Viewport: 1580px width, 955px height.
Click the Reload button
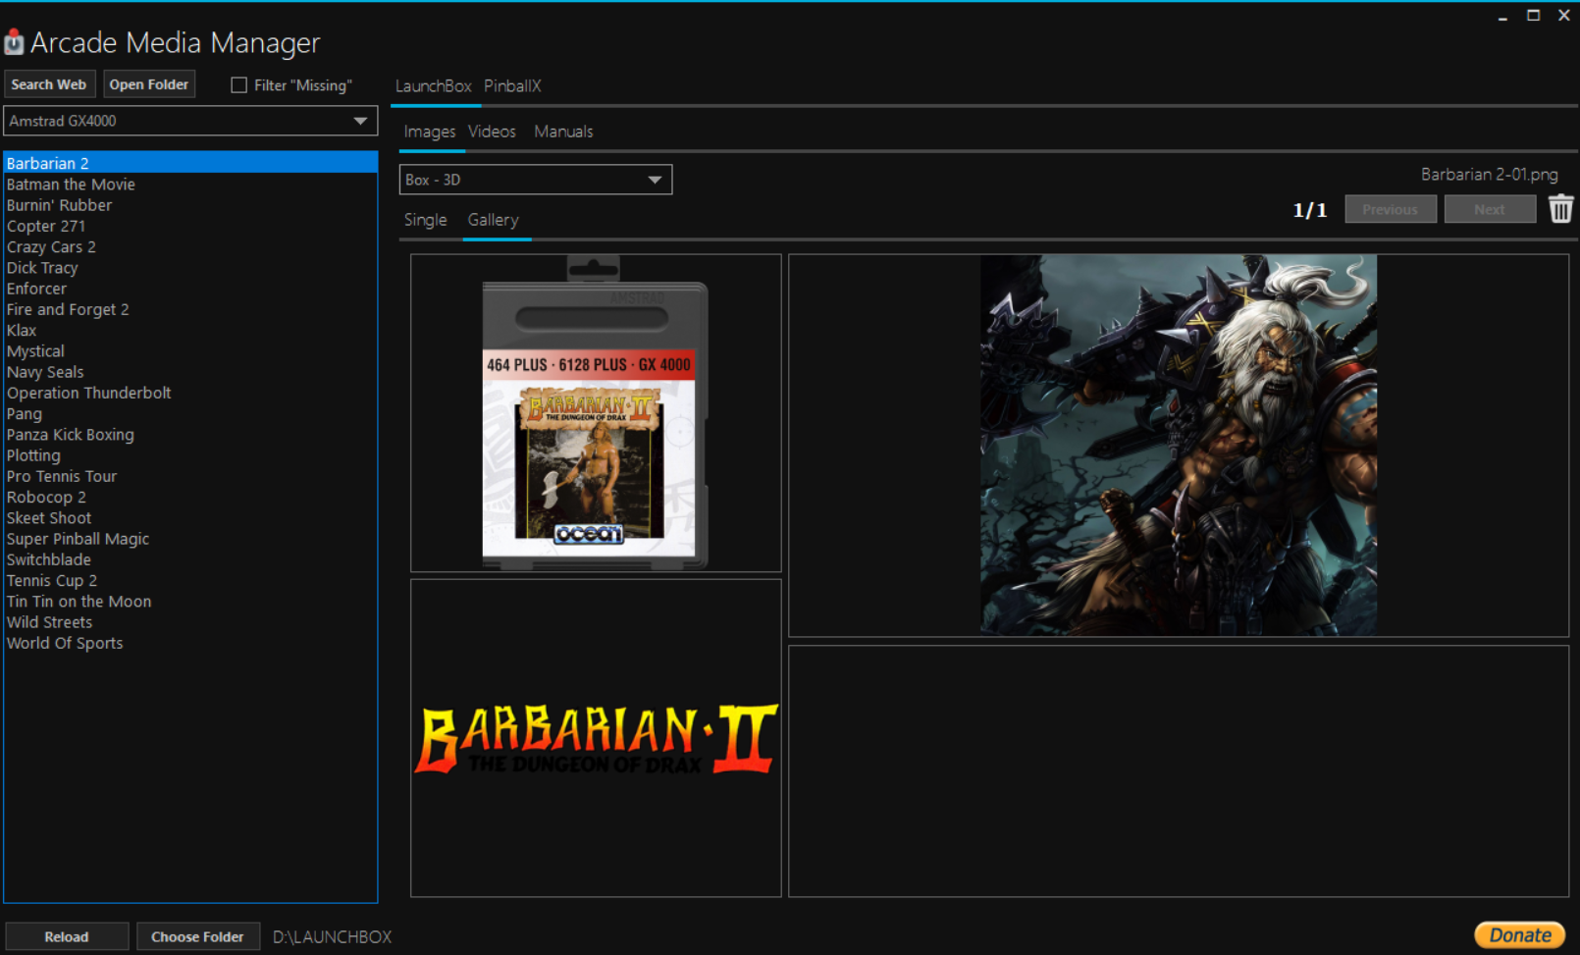click(67, 936)
